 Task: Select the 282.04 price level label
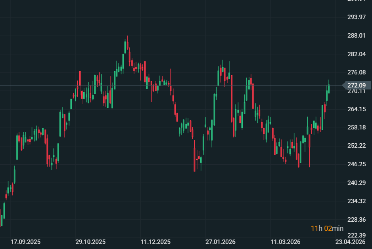pos(356,54)
